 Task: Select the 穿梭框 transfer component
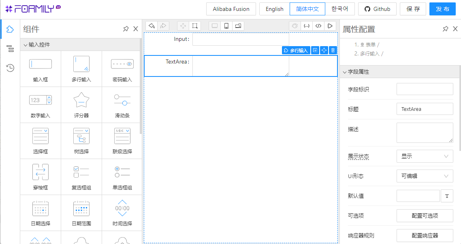coord(41,177)
